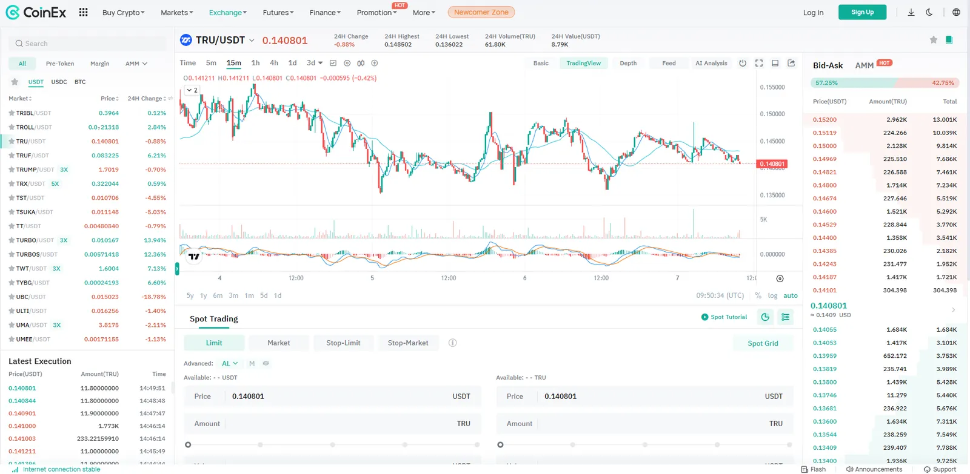This screenshot has width=970, height=474.
Task: Click the chart power toggle icon
Action: pos(743,63)
